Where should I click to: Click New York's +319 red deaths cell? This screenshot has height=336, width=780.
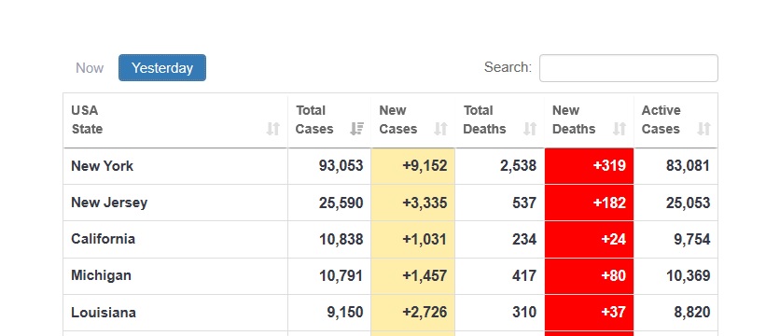590,166
